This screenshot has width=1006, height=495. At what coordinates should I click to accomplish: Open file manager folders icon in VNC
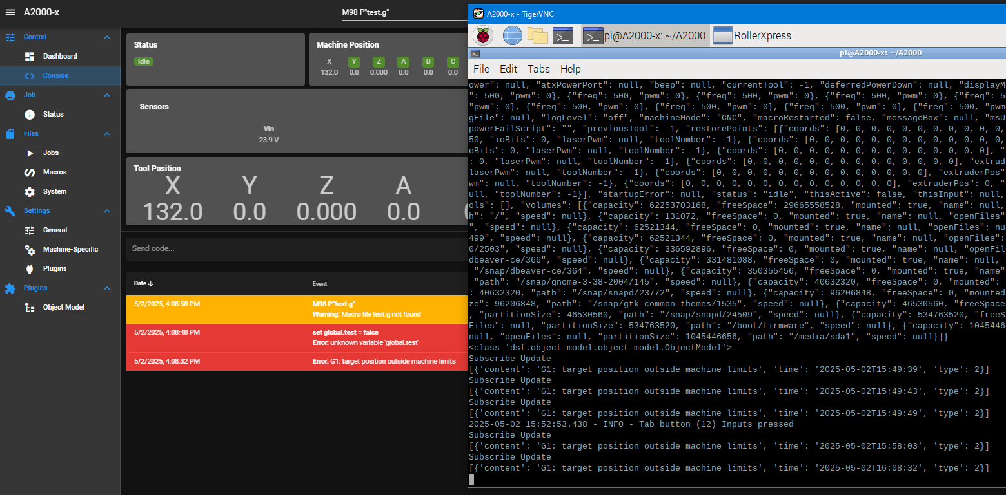(x=538, y=35)
